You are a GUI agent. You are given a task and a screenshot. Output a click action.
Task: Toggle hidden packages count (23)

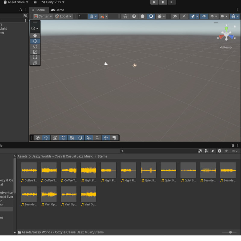(x=235, y=151)
